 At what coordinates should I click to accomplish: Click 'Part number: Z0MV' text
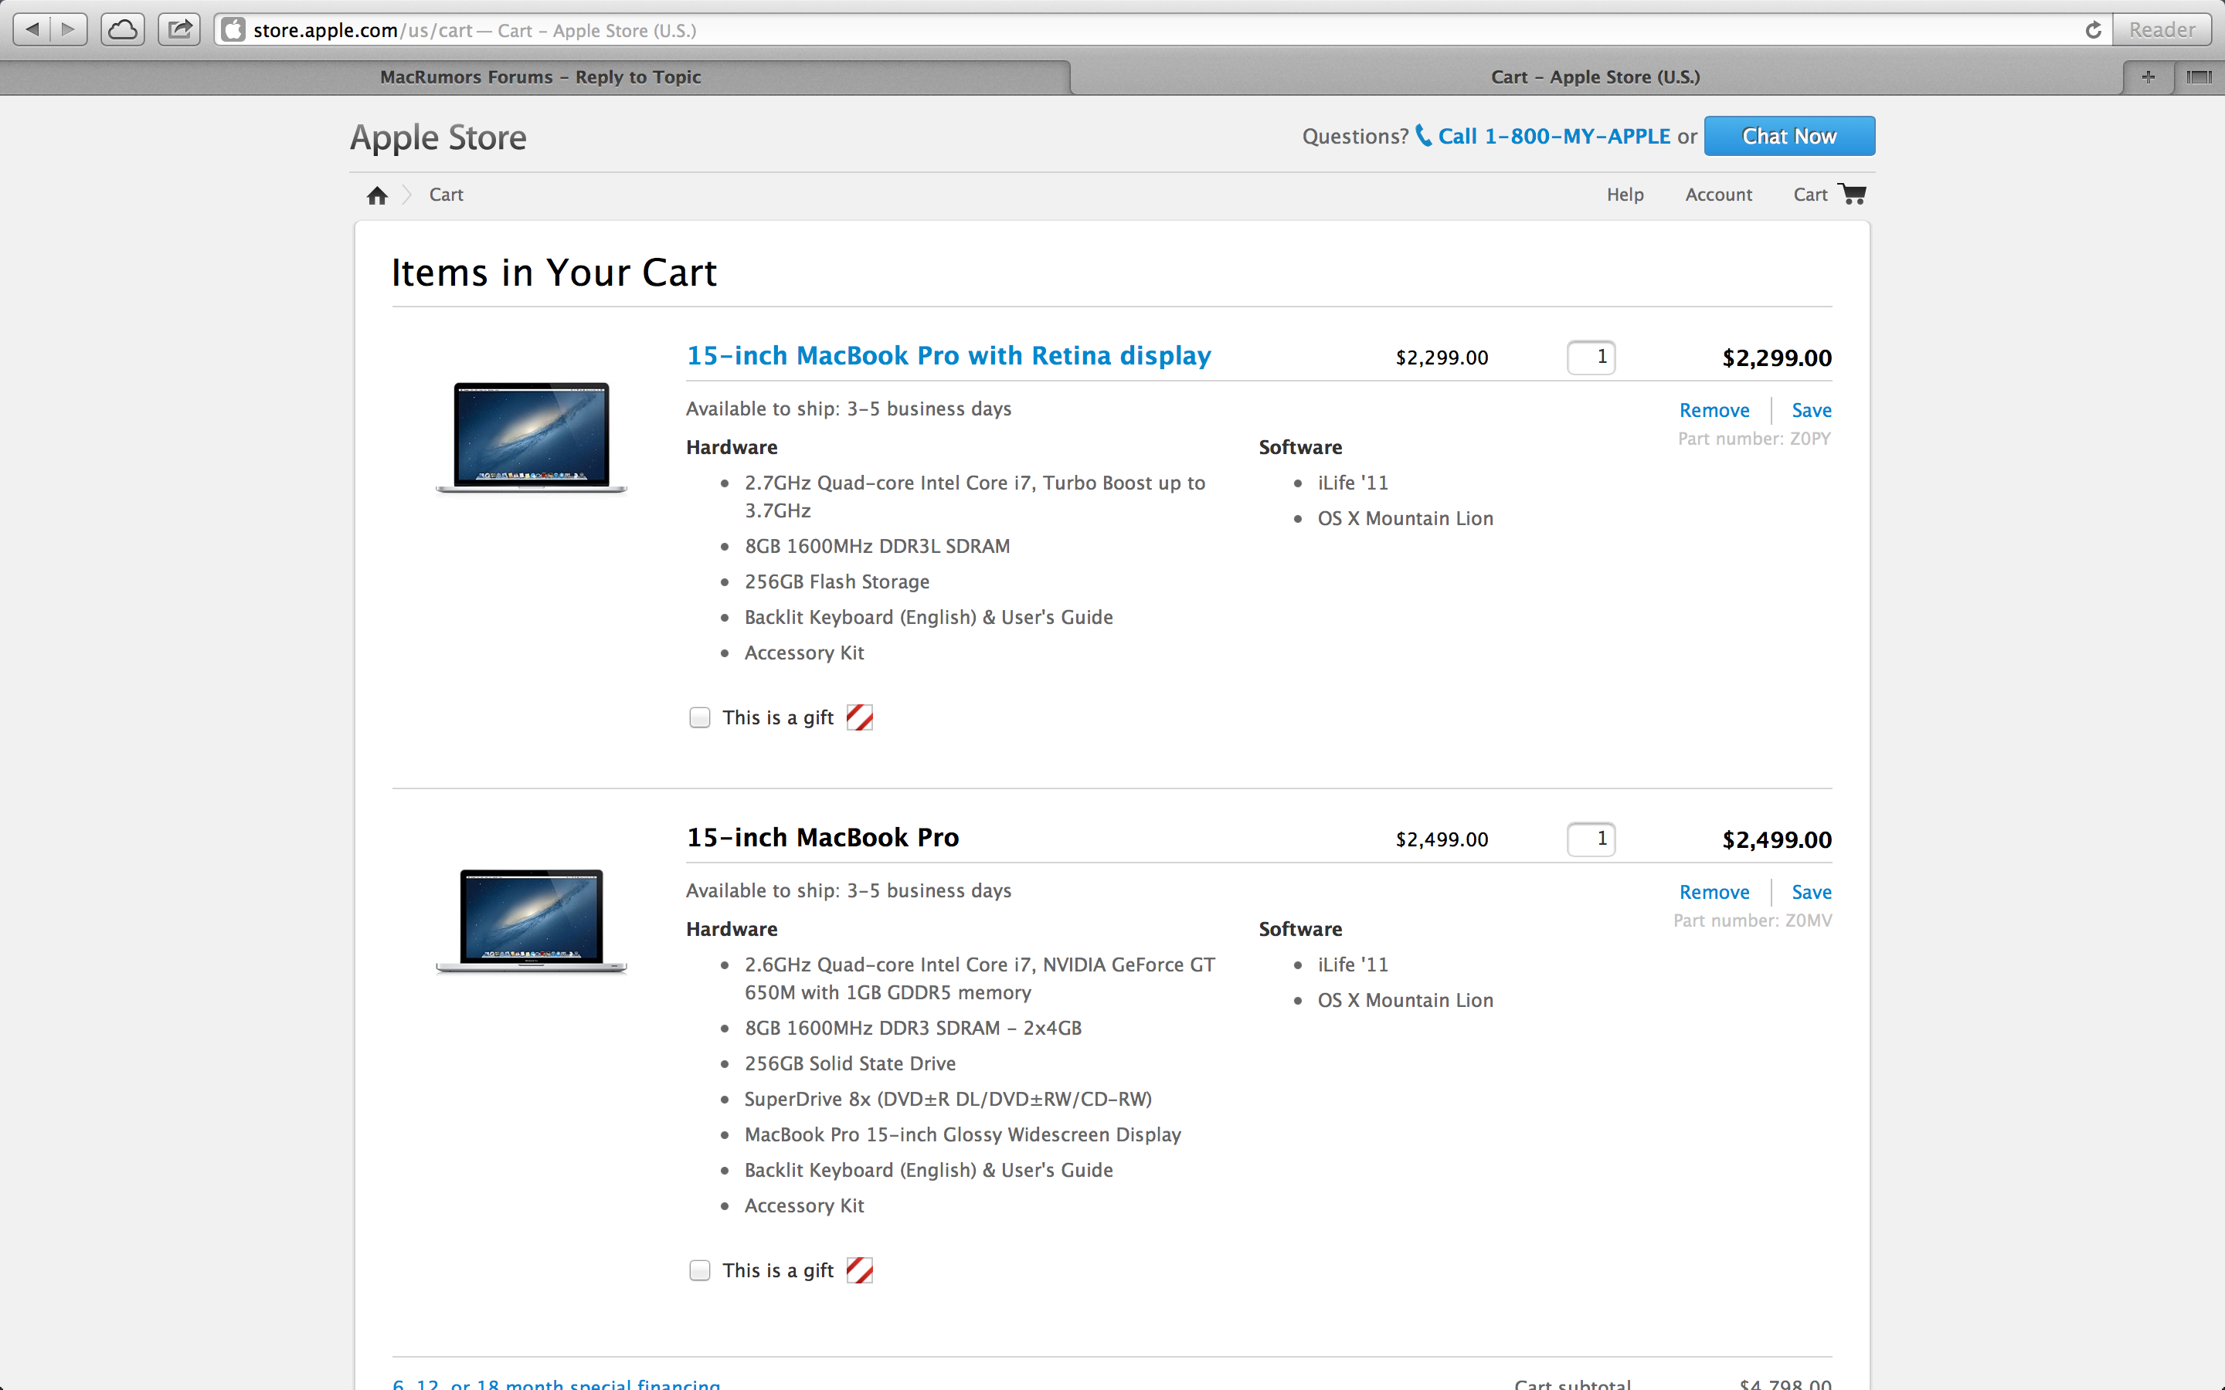(1752, 920)
